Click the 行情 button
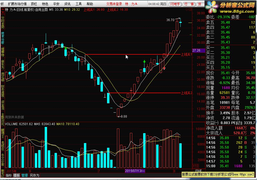This screenshot has height=180, width=257. click(189, 4)
